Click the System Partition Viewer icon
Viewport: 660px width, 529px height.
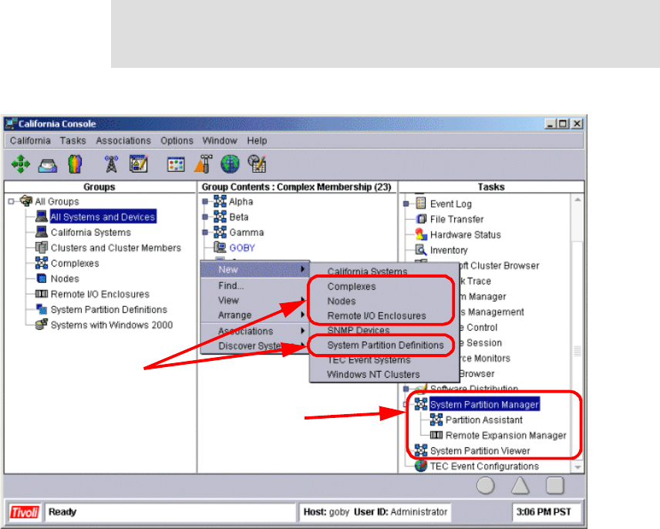[x=420, y=450]
